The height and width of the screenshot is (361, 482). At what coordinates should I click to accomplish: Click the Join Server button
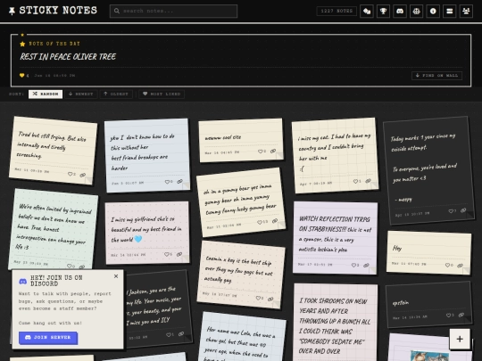point(48,337)
